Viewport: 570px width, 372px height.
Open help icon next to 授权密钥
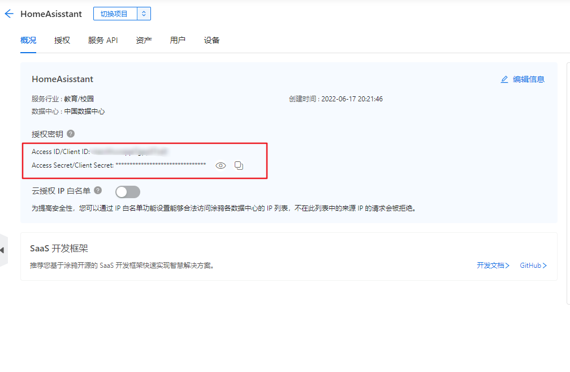(x=71, y=134)
